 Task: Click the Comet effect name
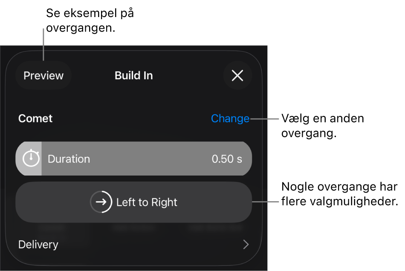(x=35, y=118)
